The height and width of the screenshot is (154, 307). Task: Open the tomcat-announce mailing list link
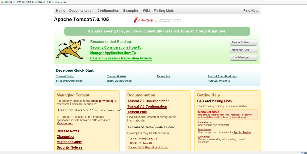[209, 112]
